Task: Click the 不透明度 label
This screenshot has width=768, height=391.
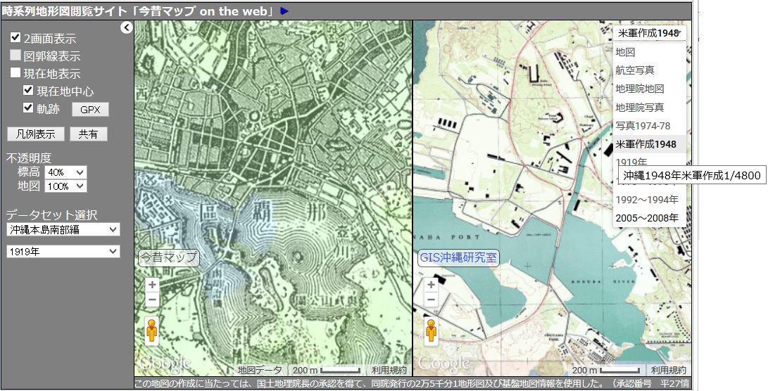Action: click(28, 158)
